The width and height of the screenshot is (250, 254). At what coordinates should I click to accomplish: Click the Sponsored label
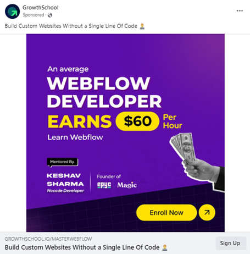(x=34, y=15)
